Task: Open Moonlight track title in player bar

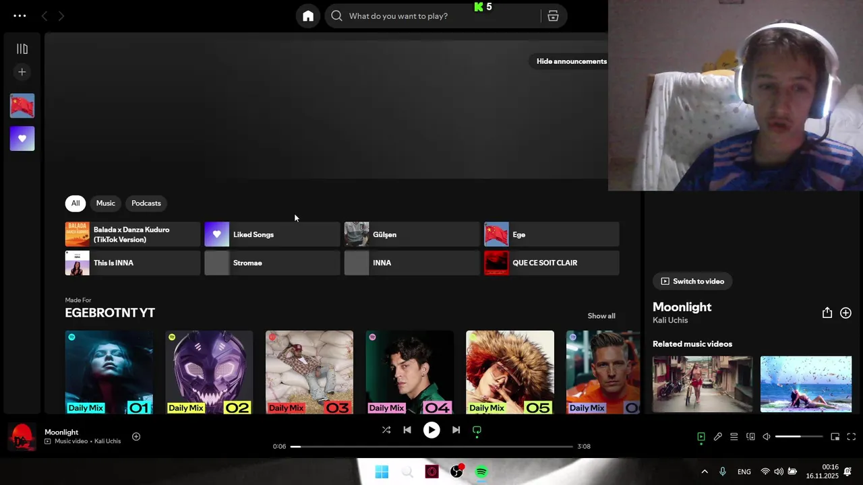Action: 61,432
